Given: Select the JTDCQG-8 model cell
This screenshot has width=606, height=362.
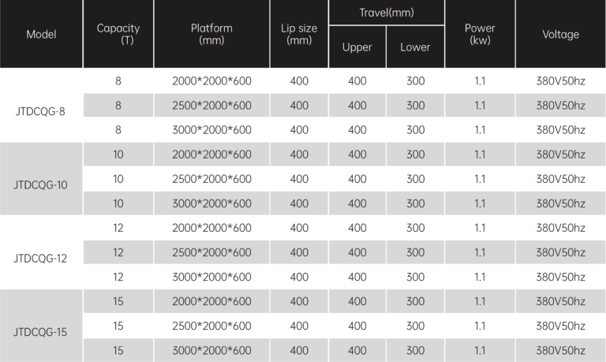Looking at the screenshot, I should pyautogui.click(x=40, y=111).
